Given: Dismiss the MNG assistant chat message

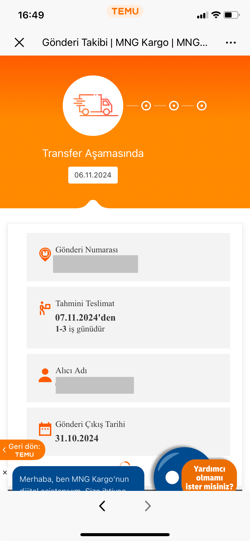Looking at the screenshot, I should click(5, 472).
